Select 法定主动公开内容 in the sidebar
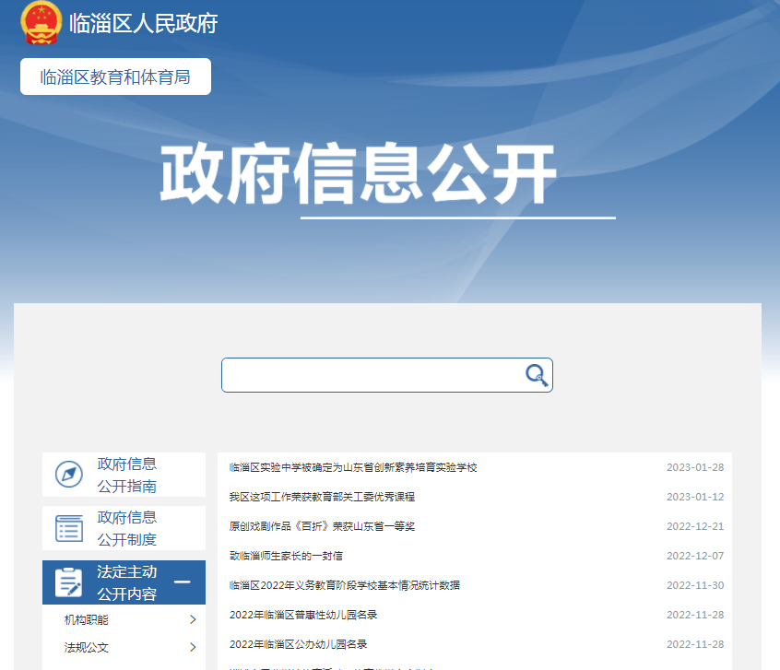780x670 pixels. tap(127, 582)
